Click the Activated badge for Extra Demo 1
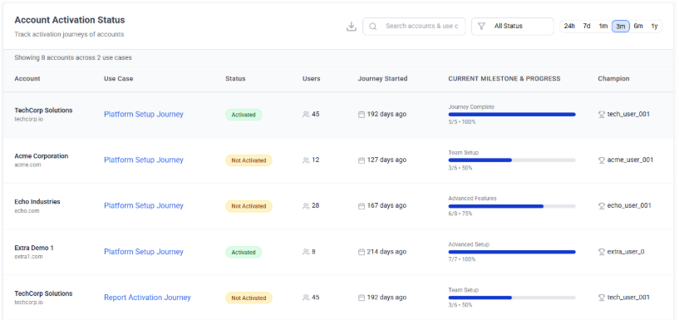 tap(244, 252)
